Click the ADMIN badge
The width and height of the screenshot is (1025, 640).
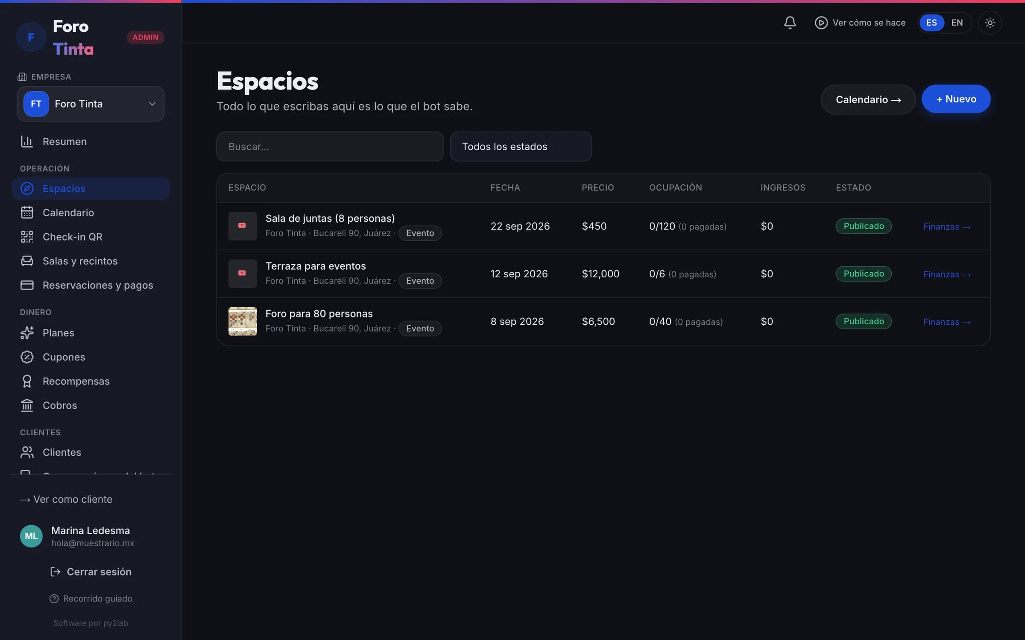pyautogui.click(x=145, y=37)
